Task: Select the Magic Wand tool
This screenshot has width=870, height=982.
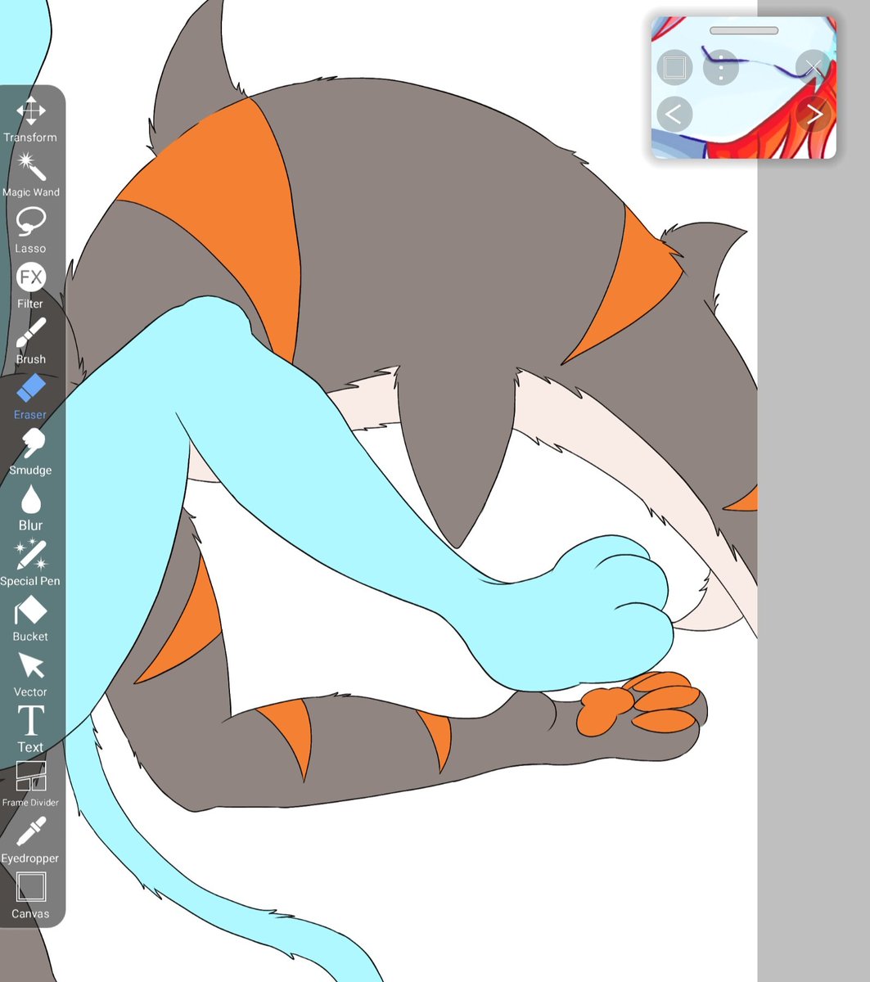Action: click(31, 174)
